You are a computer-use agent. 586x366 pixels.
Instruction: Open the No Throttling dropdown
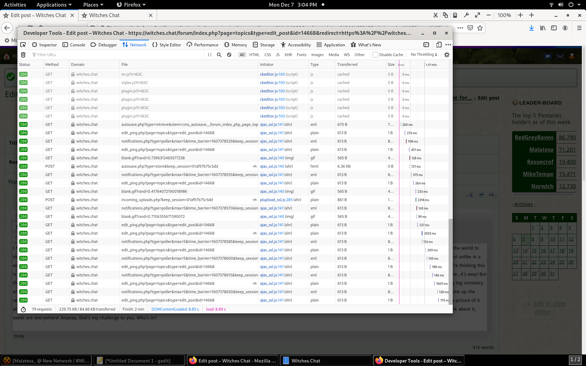(423, 55)
